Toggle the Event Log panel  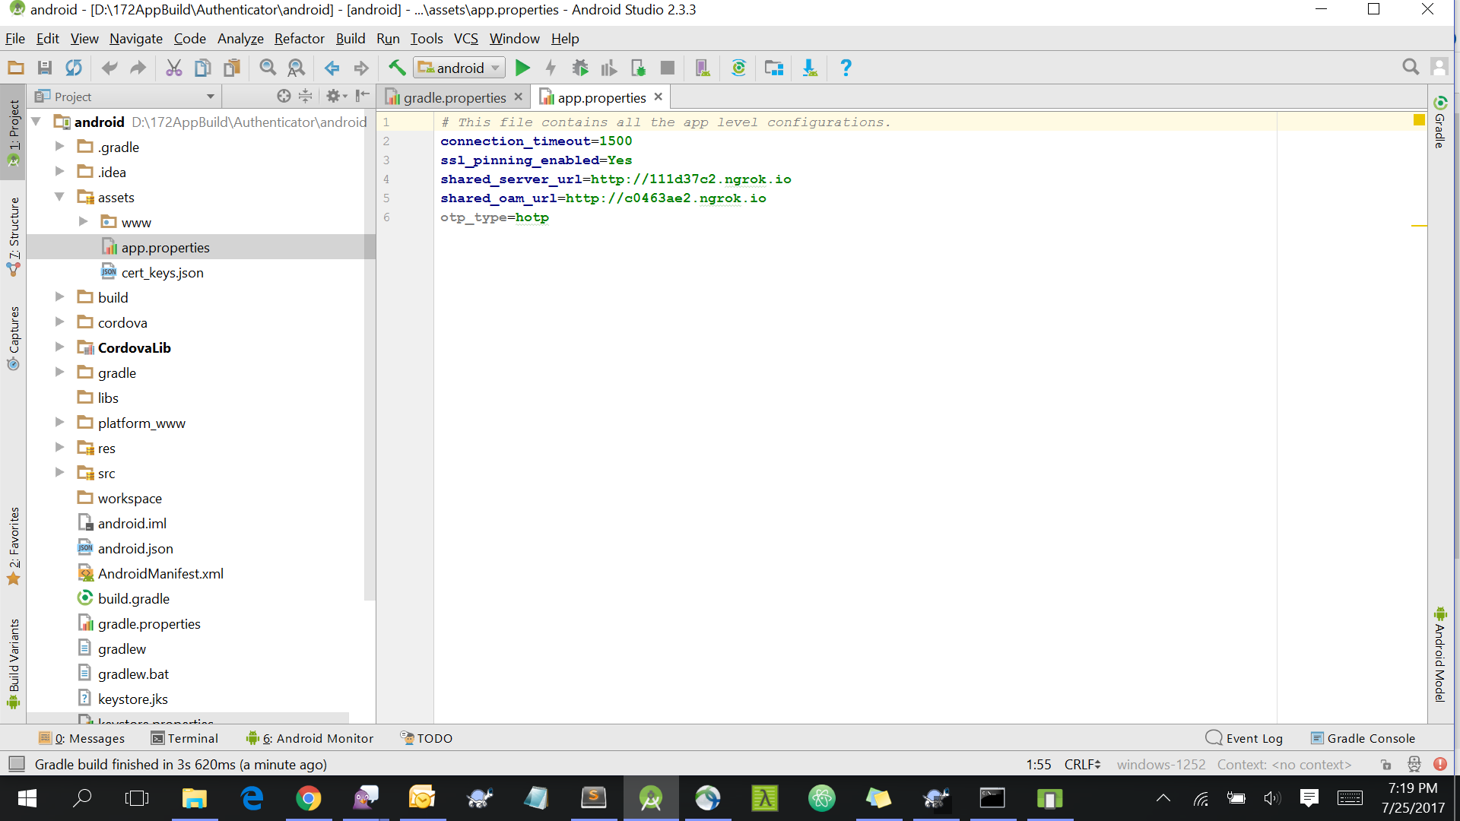1246,738
